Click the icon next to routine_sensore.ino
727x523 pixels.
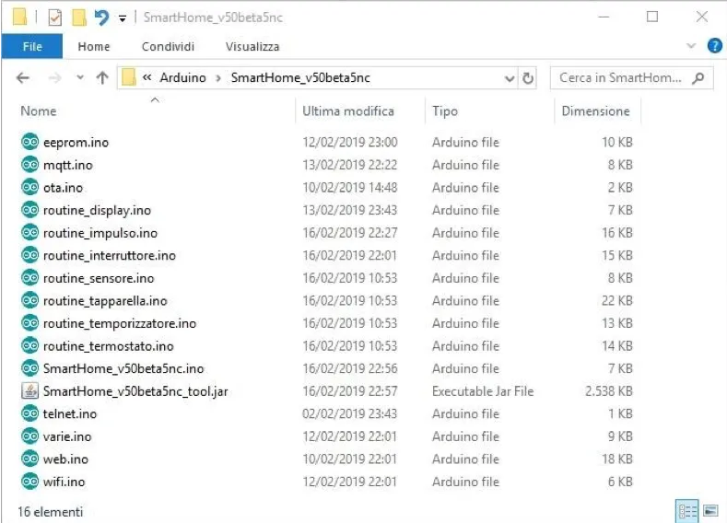[30, 278]
